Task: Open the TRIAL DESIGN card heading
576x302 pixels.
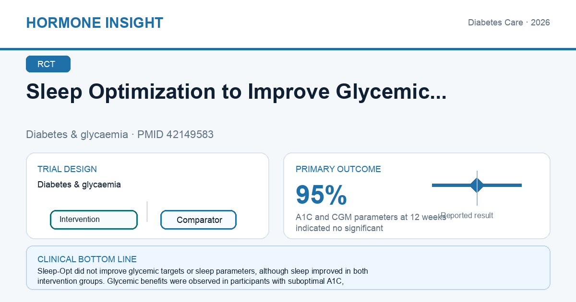Action: click(x=67, y=169)
